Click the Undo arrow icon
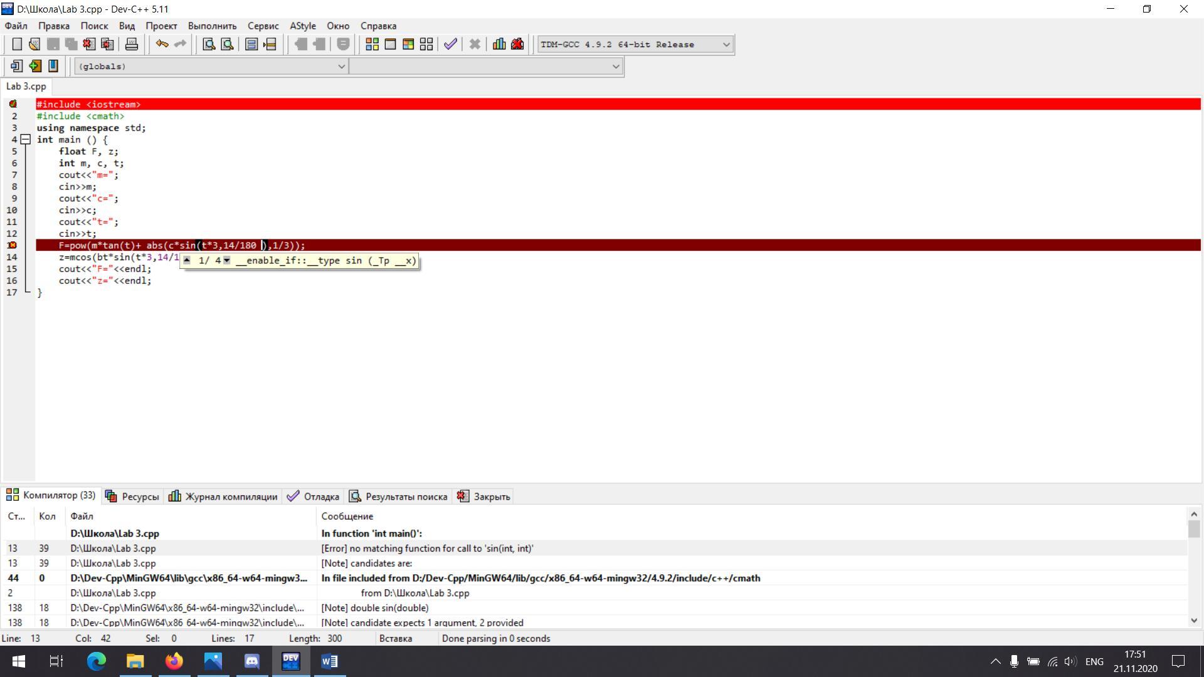The height and width of the screenshot is (677, 1204). coord(162,45)
